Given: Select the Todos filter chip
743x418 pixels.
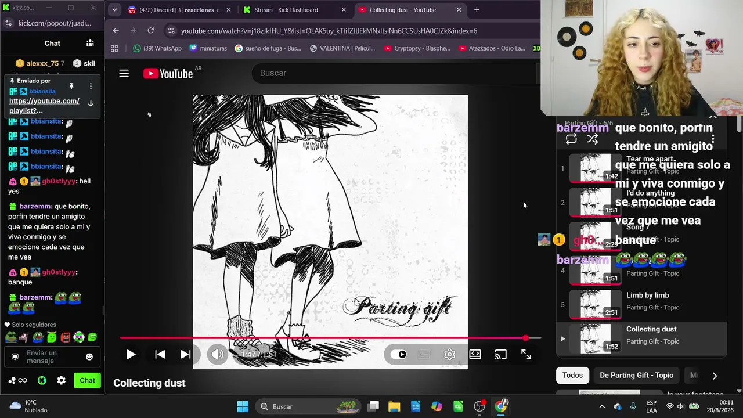Looking at the screenshot, I should point(572,375).
